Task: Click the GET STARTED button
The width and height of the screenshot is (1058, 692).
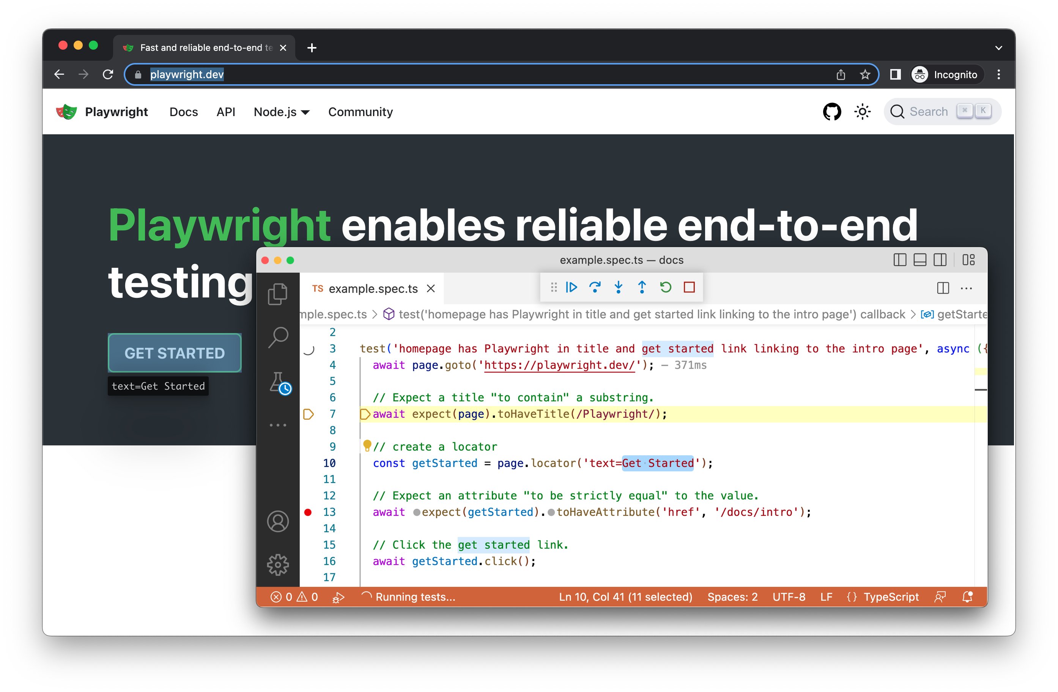Action: pyautogui.click(x=174, y=352)
